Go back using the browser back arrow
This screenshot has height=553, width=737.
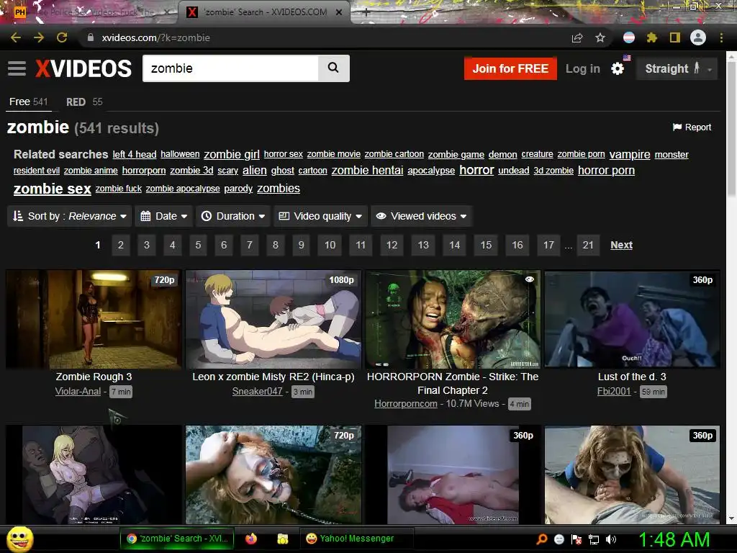[x=16, y=37]
